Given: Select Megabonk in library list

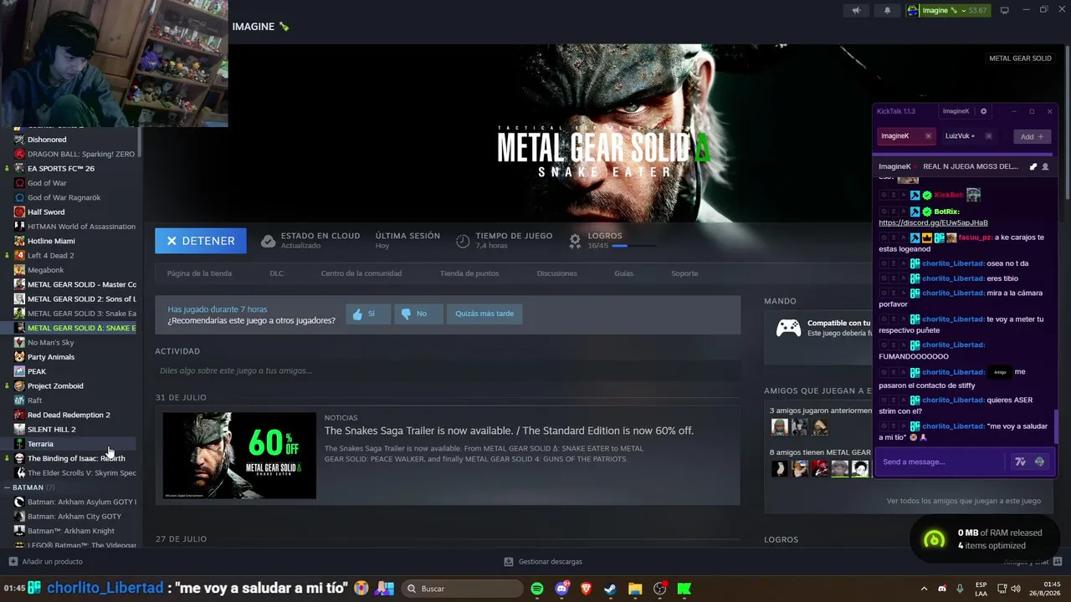Looking at the screenshot, I should (45, 270).
